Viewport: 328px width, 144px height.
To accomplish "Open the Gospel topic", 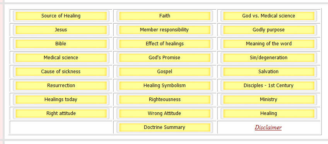I will click(165, 72).
